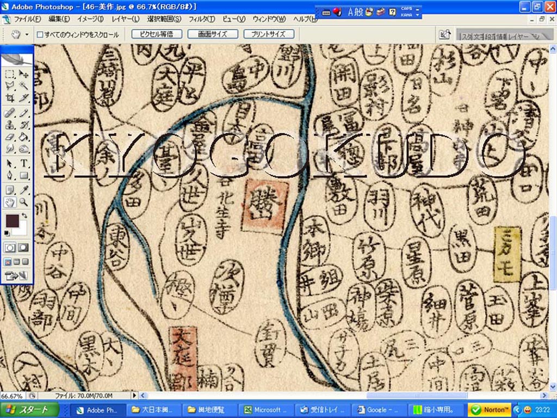Select the Crop tool
The height and width of the screenshot is (418, 557).
click(x=10, y=97)
